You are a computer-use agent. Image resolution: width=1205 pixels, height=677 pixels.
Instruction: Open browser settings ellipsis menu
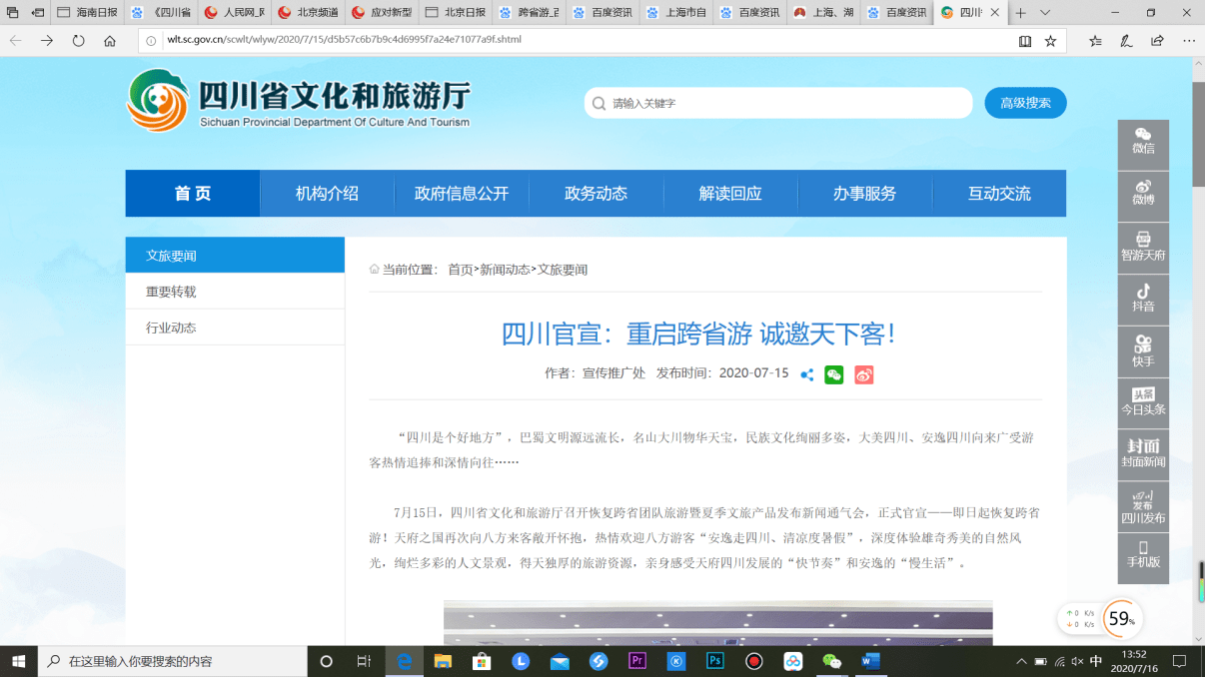click(1188, 41)
